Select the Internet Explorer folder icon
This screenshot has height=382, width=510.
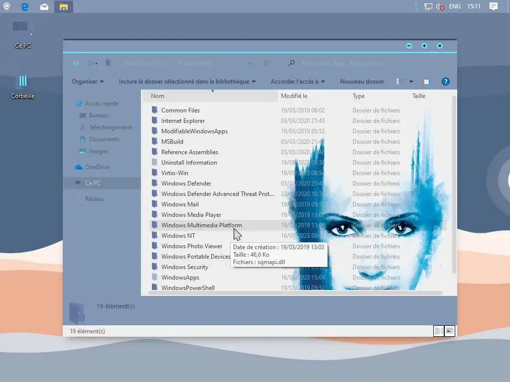(x=155, y=120)
